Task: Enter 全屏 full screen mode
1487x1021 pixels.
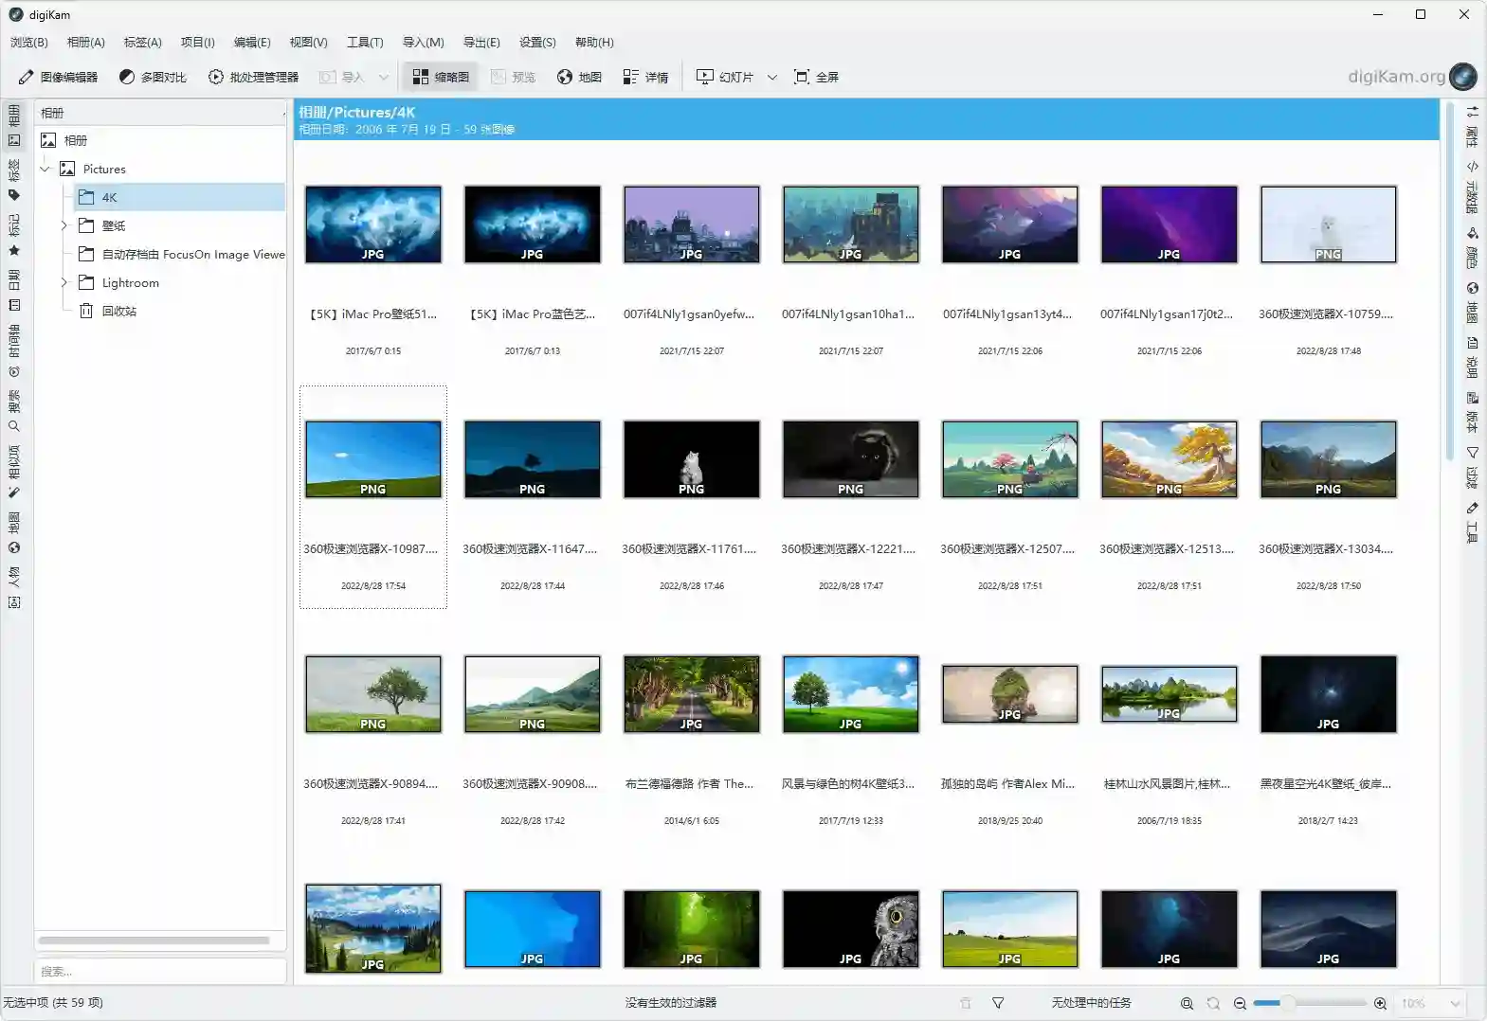Action: (x=816, y=77)
